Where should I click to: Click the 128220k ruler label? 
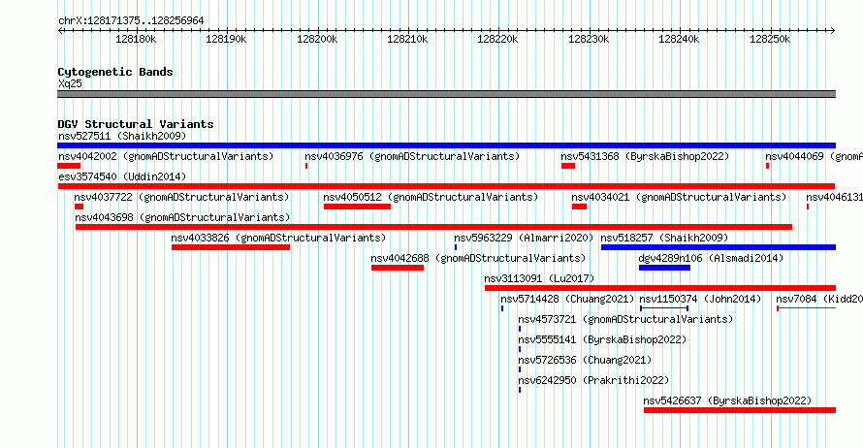(497, 40)
